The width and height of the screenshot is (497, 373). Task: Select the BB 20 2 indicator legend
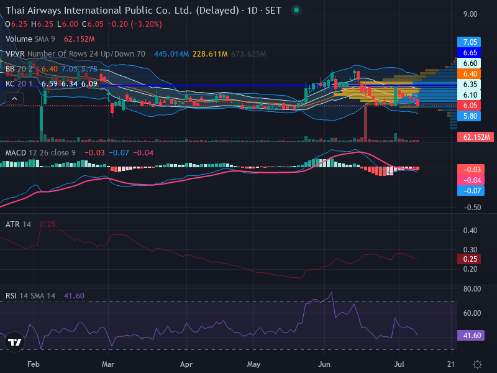(19, 69)
